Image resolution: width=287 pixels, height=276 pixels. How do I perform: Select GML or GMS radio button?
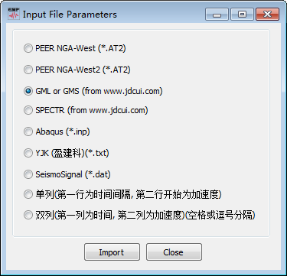click(28, 91)
